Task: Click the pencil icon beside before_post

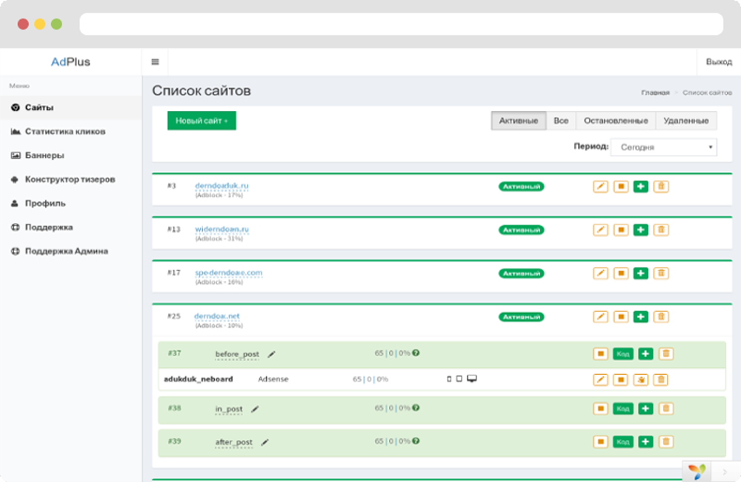Action: coord(272,355)
